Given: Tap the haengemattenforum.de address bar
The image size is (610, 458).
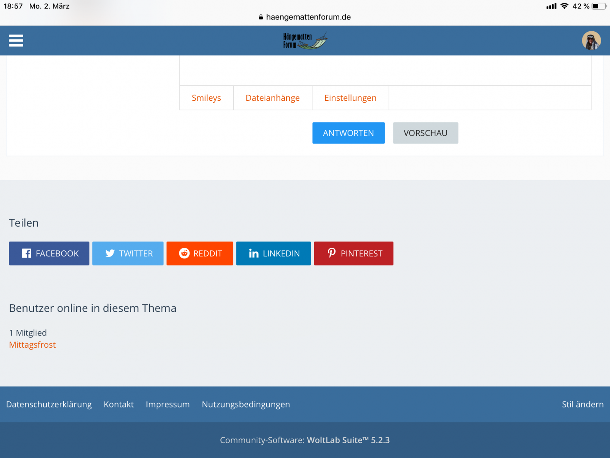Looking at the screenshot, I should point(305,17).
